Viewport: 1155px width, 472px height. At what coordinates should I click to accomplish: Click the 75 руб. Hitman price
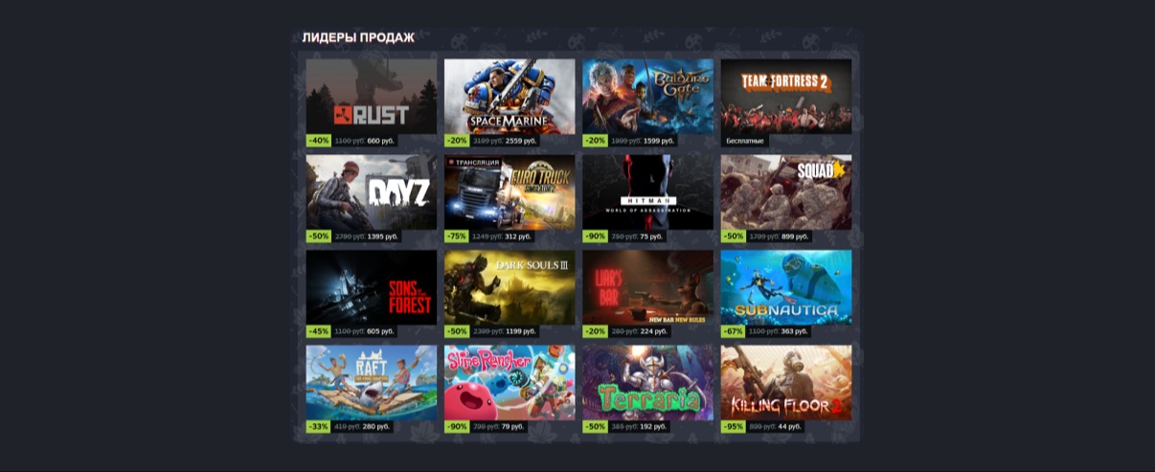pos(652,236)
